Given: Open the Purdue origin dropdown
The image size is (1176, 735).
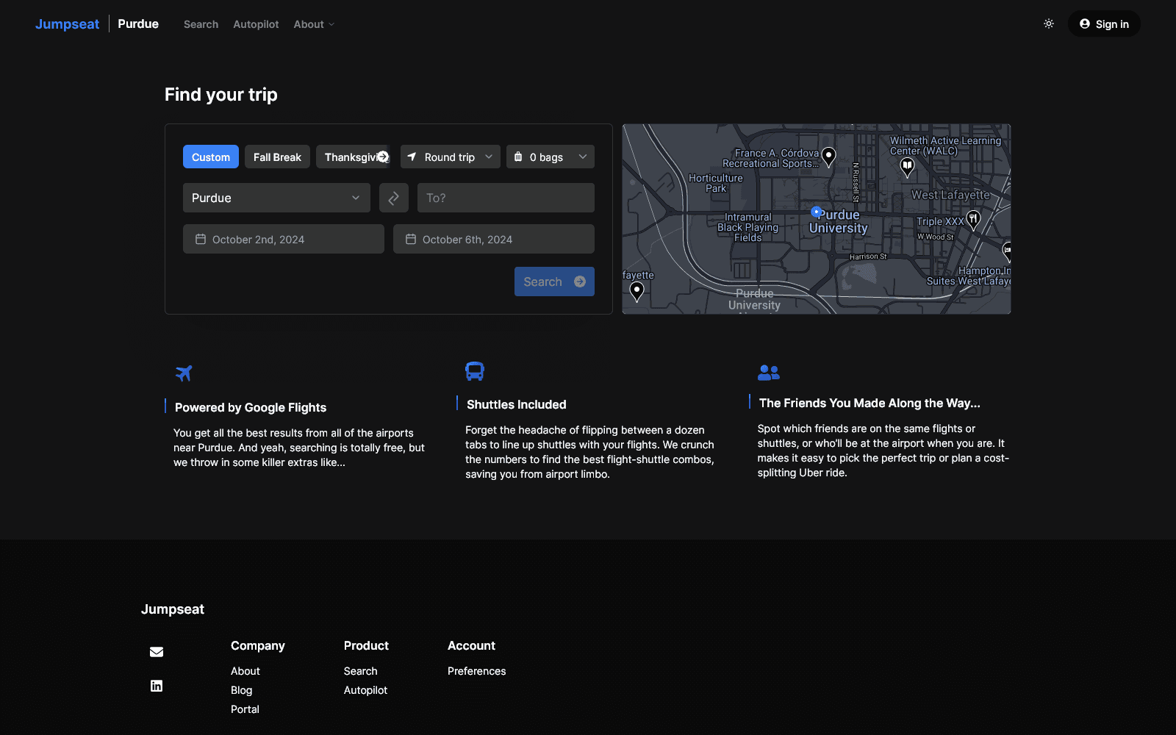Looking at the screenshot, I should tap(276, 198).
